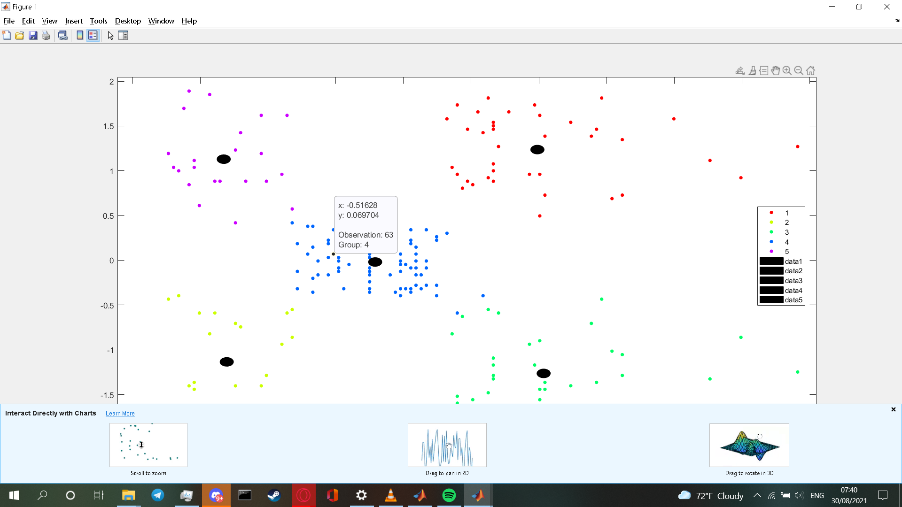Select the data brushing tool

tap(753, 70)
